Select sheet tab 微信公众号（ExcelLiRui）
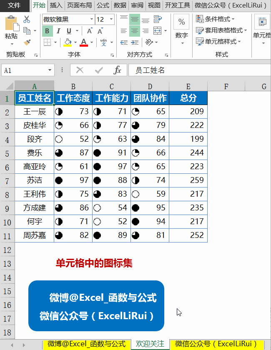The image size is (271, 350). (216, 344)
